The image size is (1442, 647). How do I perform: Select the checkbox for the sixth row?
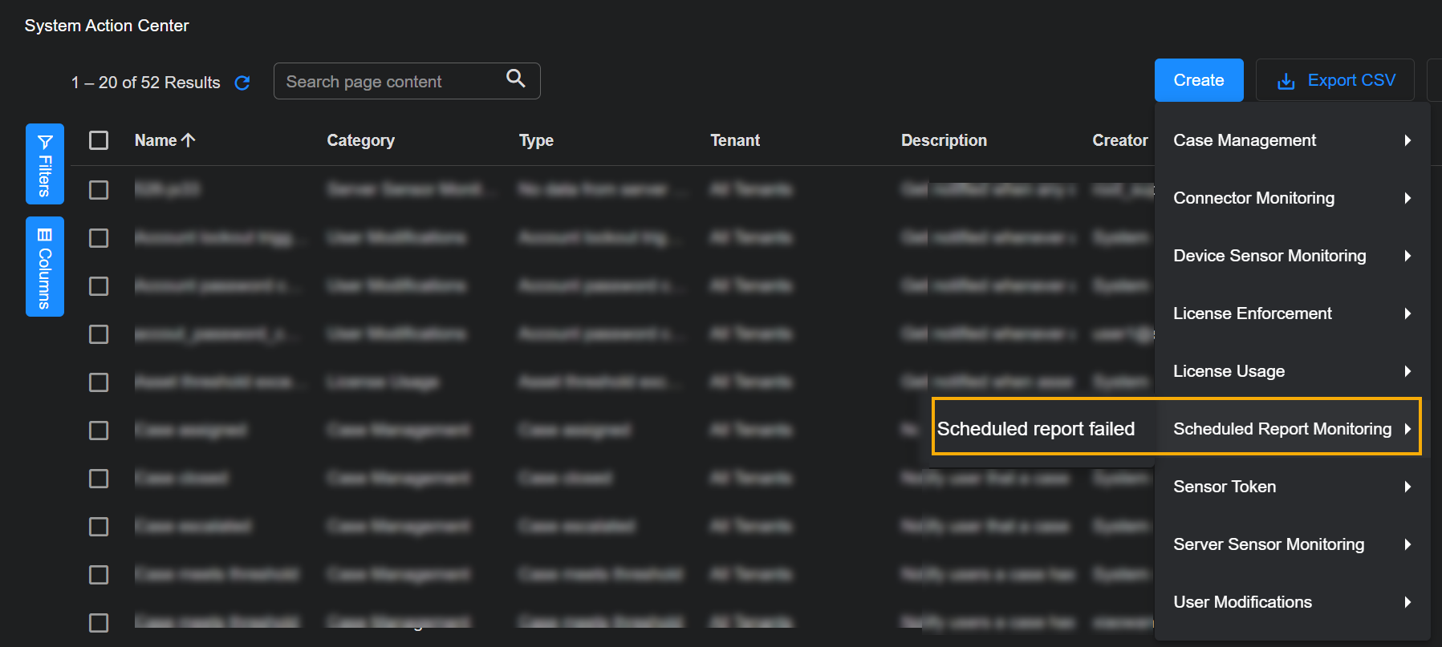coord(99,431)
